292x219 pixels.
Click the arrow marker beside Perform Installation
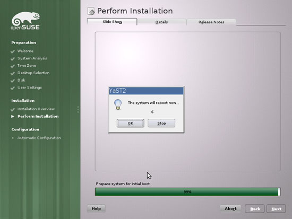[13, 116]
